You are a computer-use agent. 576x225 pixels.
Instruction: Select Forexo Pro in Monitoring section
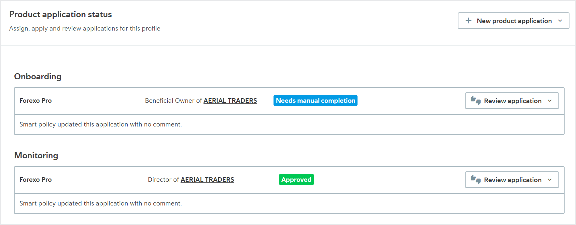(35, 179)
